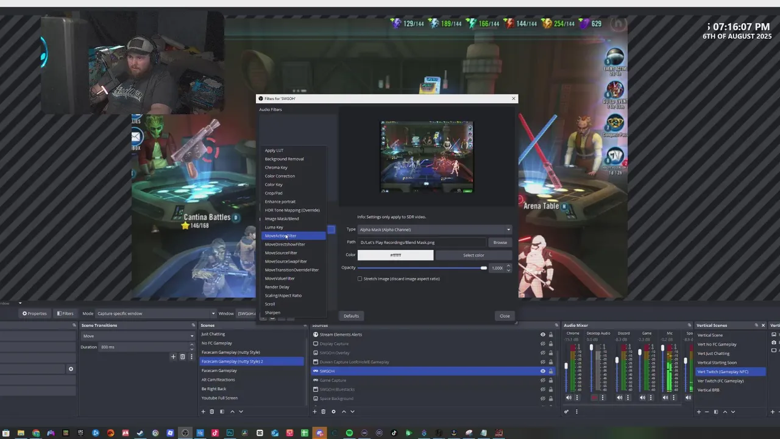Choose Render Delay filter
This screenshot has height=439, width=780.
click(x=277, y=287)
